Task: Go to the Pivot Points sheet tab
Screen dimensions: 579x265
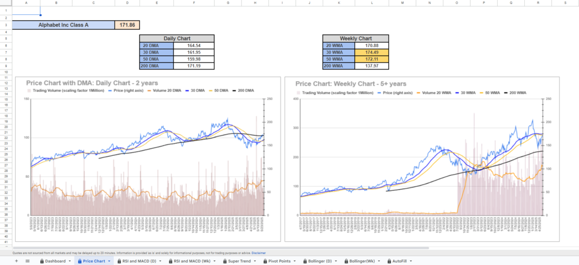Action: coord(279,261)
